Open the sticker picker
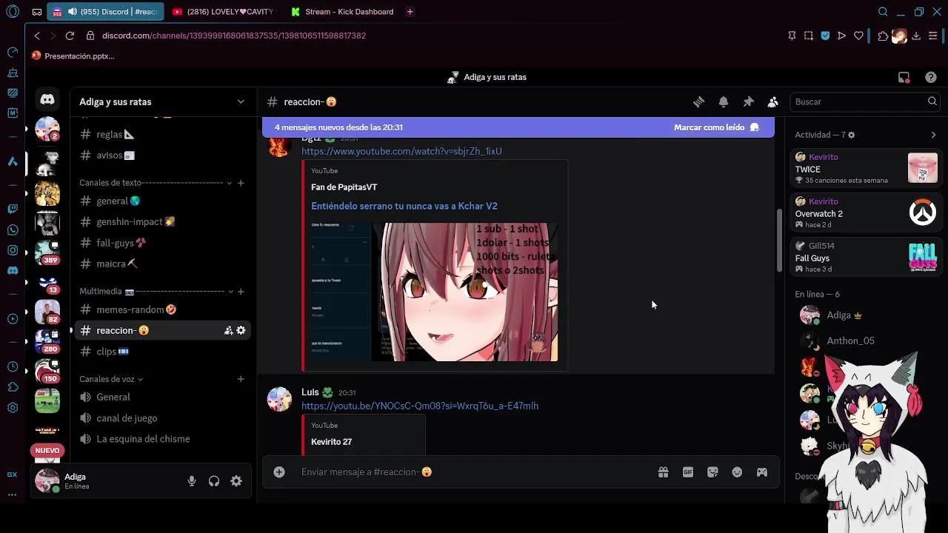 (712, 472)
